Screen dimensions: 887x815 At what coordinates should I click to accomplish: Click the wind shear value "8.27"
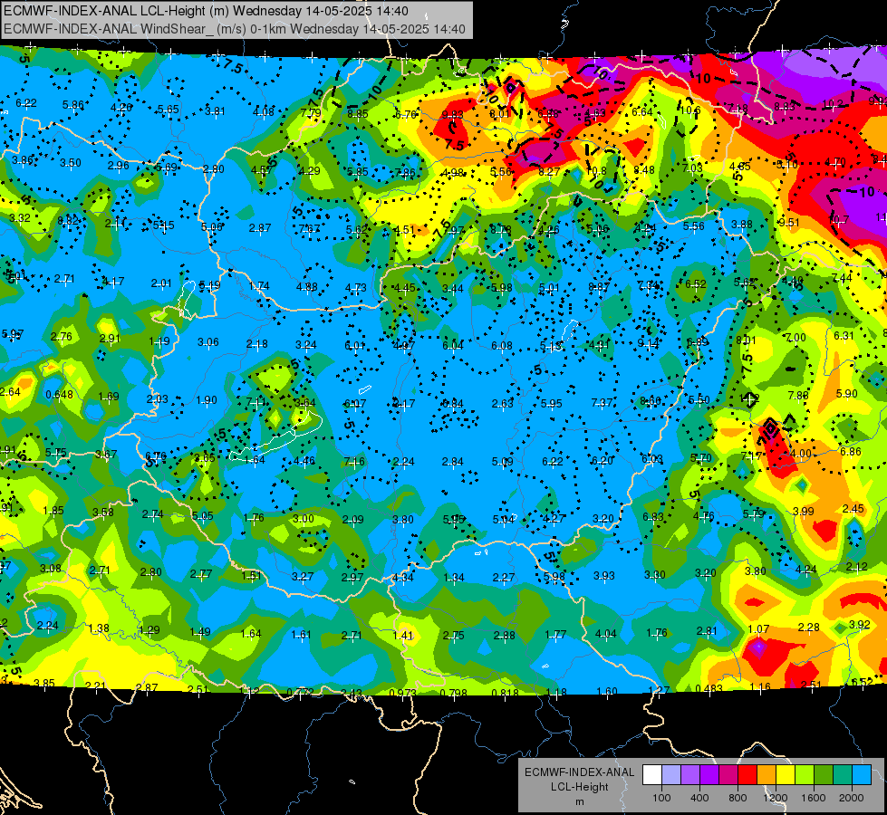[549, 171]
